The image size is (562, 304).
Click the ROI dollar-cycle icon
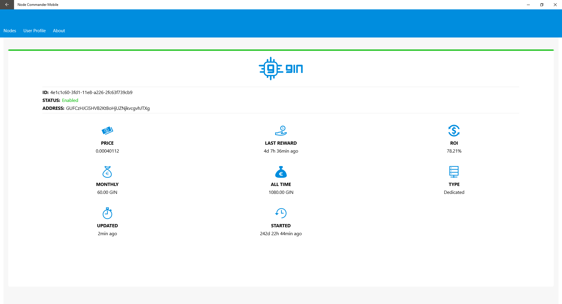[x=454, y=131]
